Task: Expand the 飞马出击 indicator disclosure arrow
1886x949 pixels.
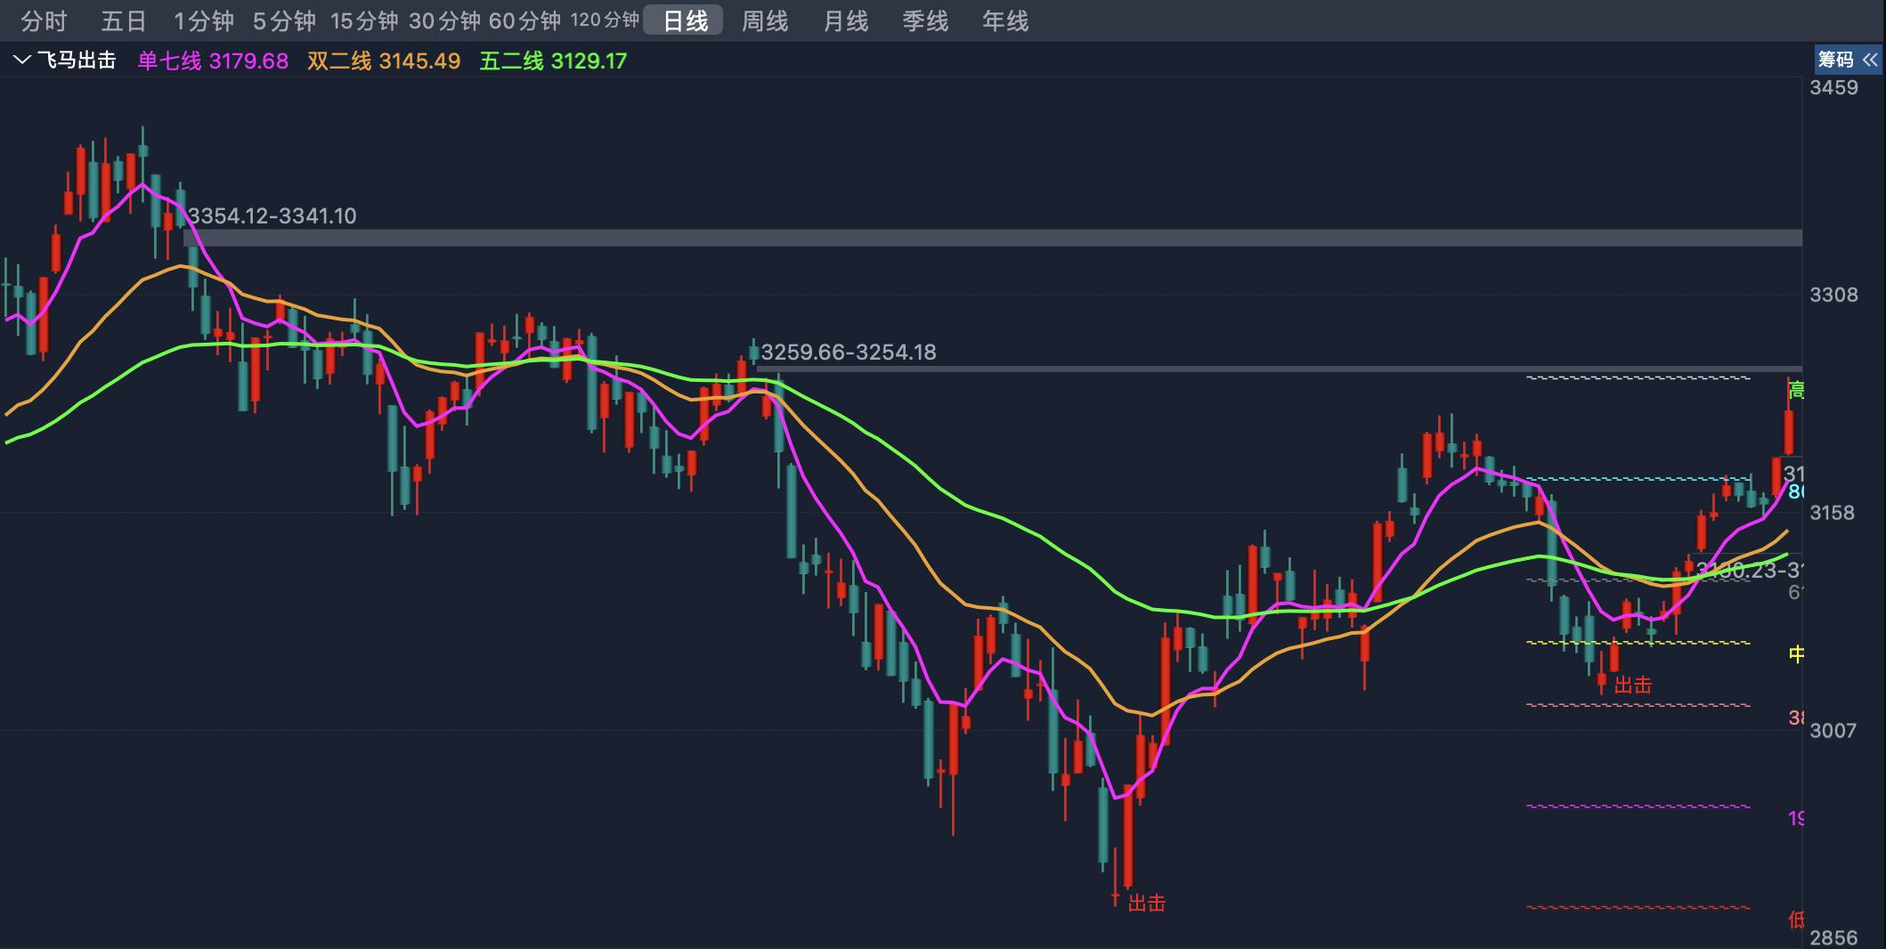Action: 22,61
